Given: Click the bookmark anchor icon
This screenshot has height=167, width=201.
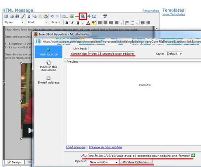Looking at the screenshot, I should tap(89, 16).
